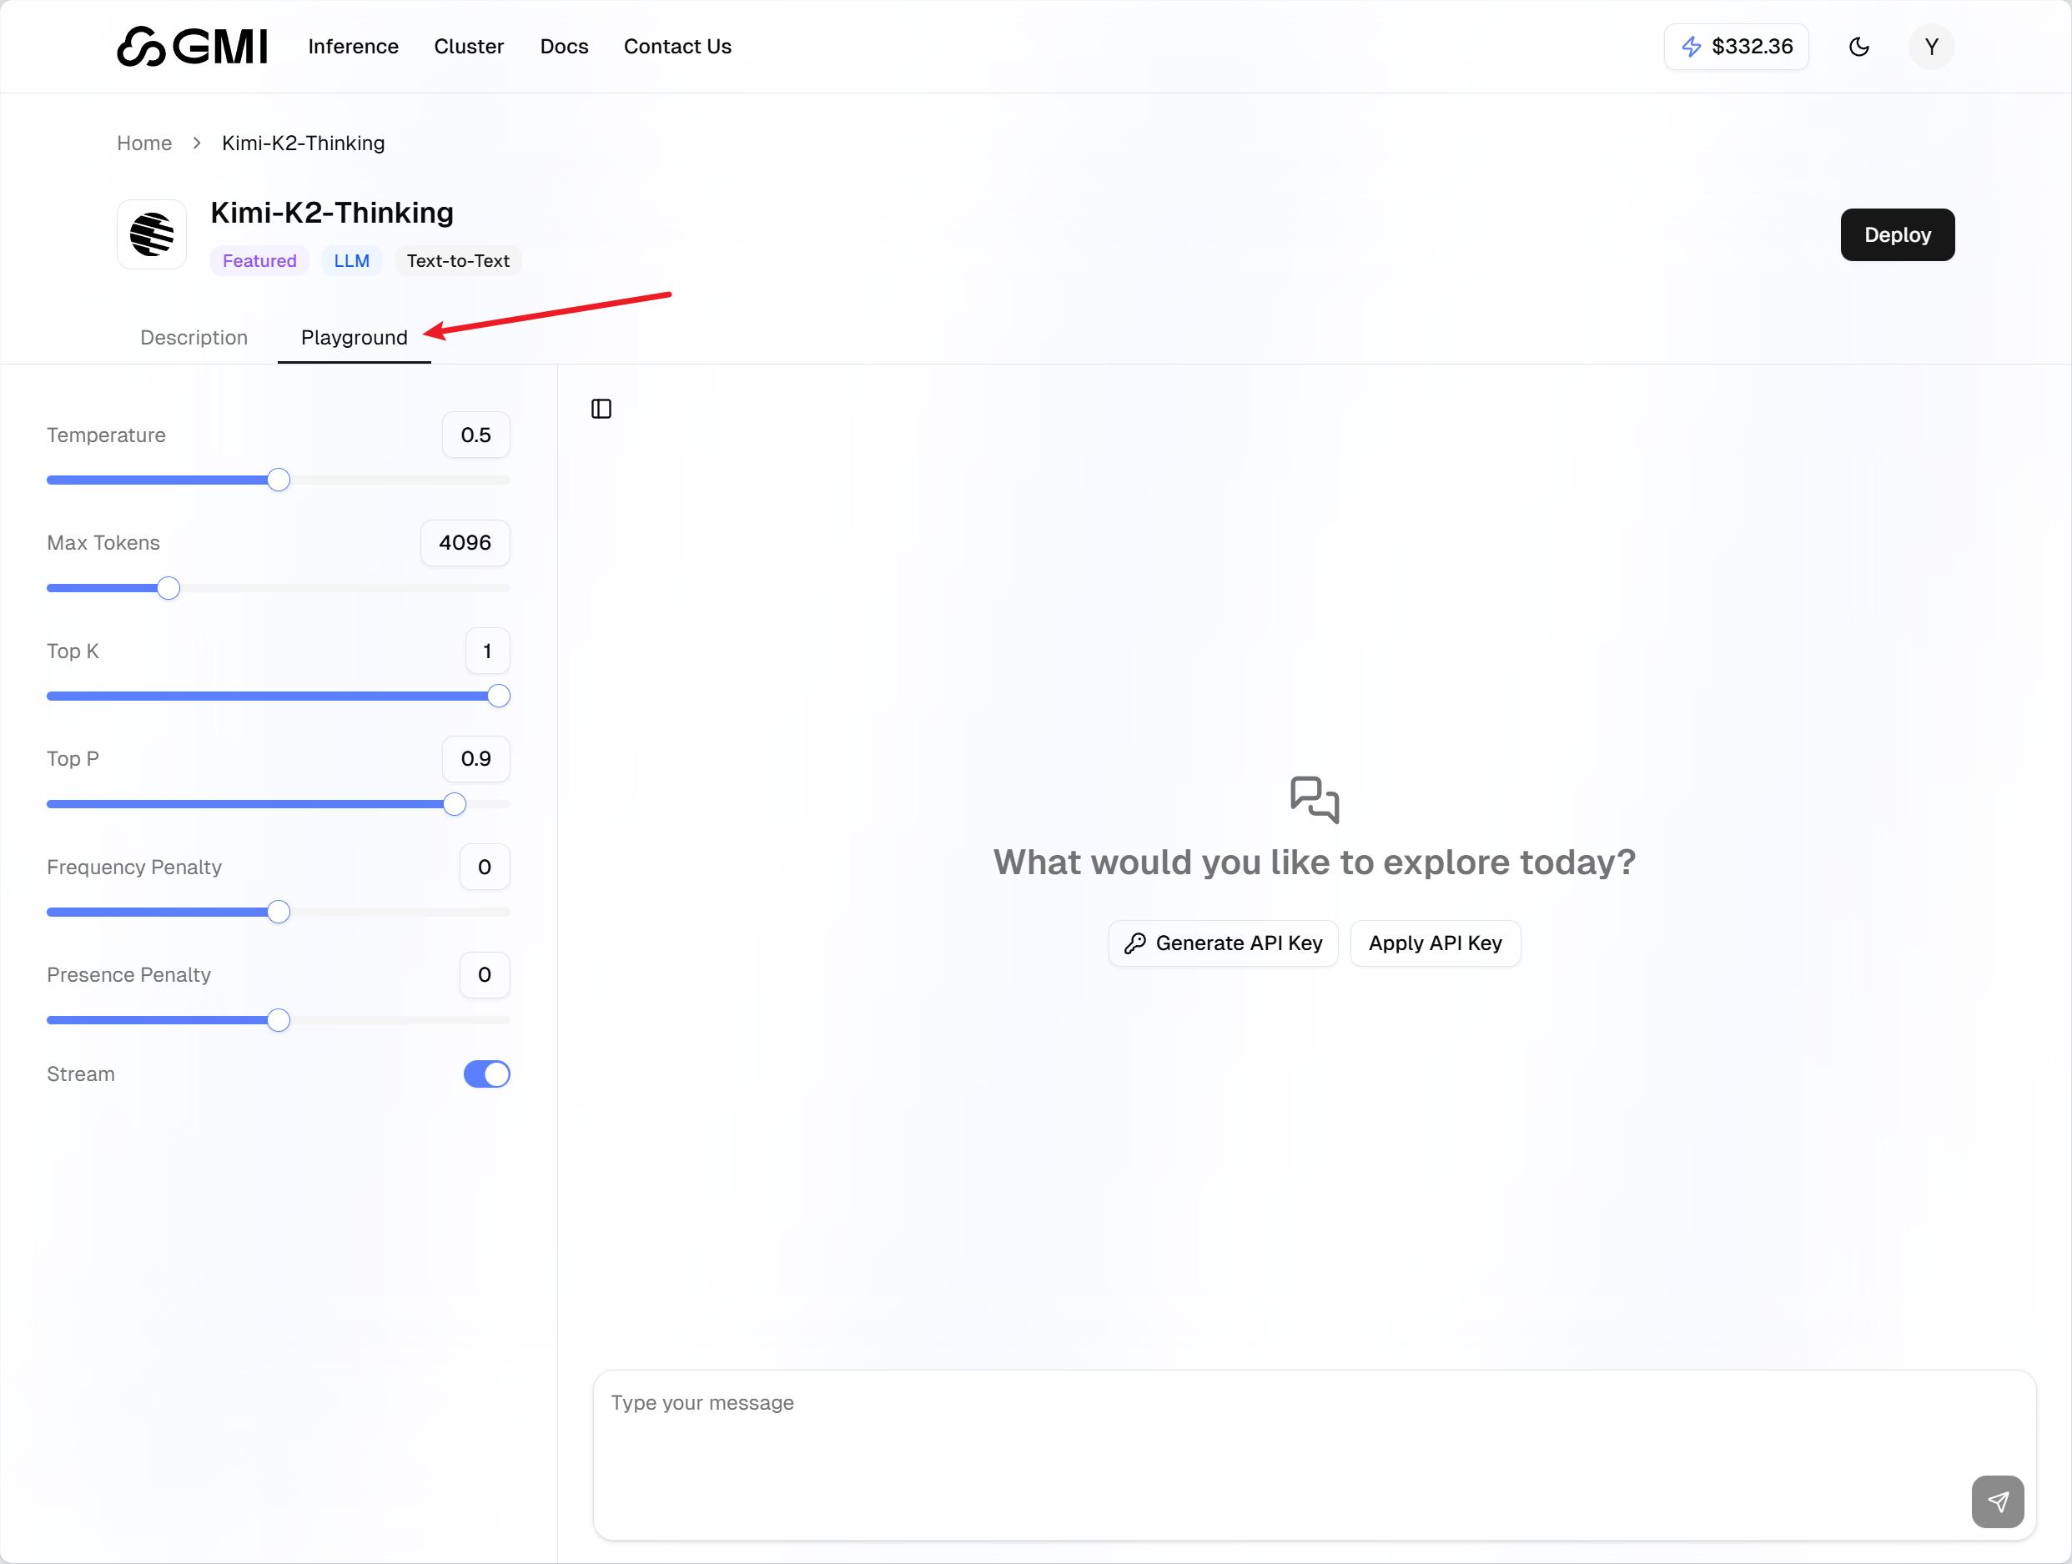Open the $332.36 credits balance
Image resolution: width=2072 pixels, height=1564 pixels.
(1736, 47)
